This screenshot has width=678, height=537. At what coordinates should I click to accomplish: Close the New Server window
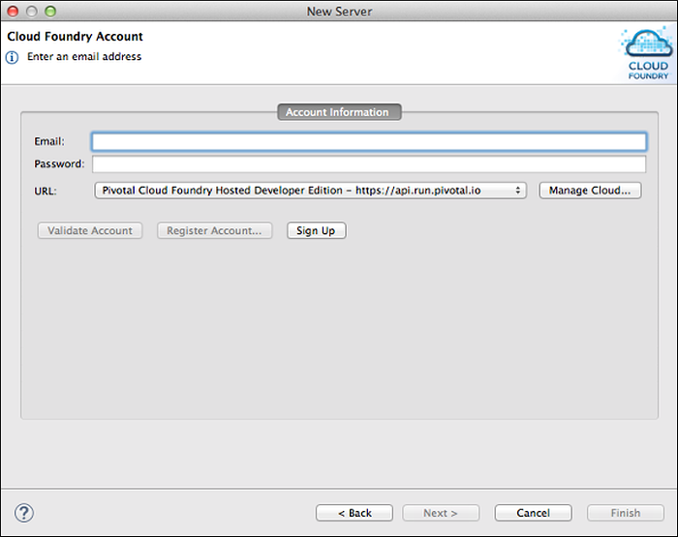point(13,12)
